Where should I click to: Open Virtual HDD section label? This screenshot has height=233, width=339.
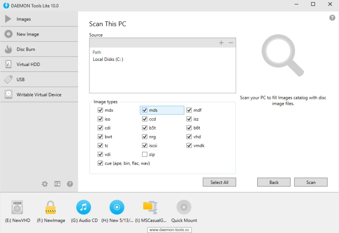pyautogui.click(x=28, y=64)
